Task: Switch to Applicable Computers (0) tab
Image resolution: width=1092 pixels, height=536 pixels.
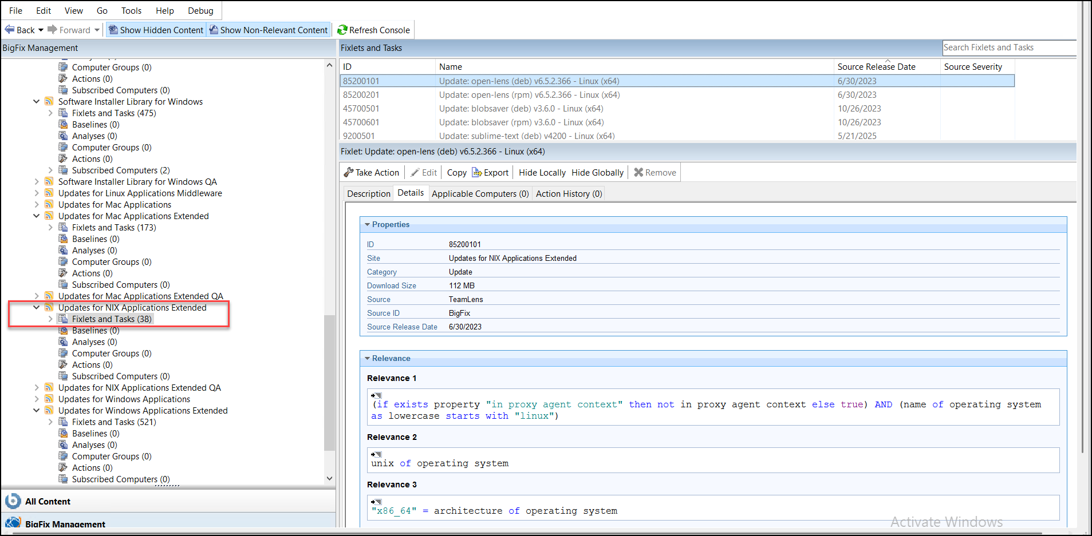Action: pyautogui.click(x=480, y=193)
